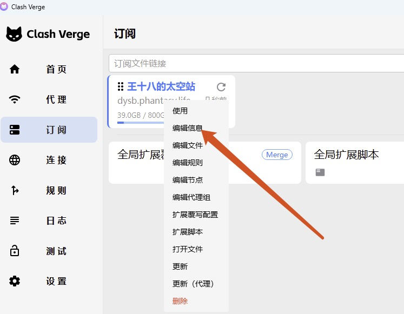Click the test padlock icon
Viewport: 404px width, 314px height.
(x=15, y=251)
